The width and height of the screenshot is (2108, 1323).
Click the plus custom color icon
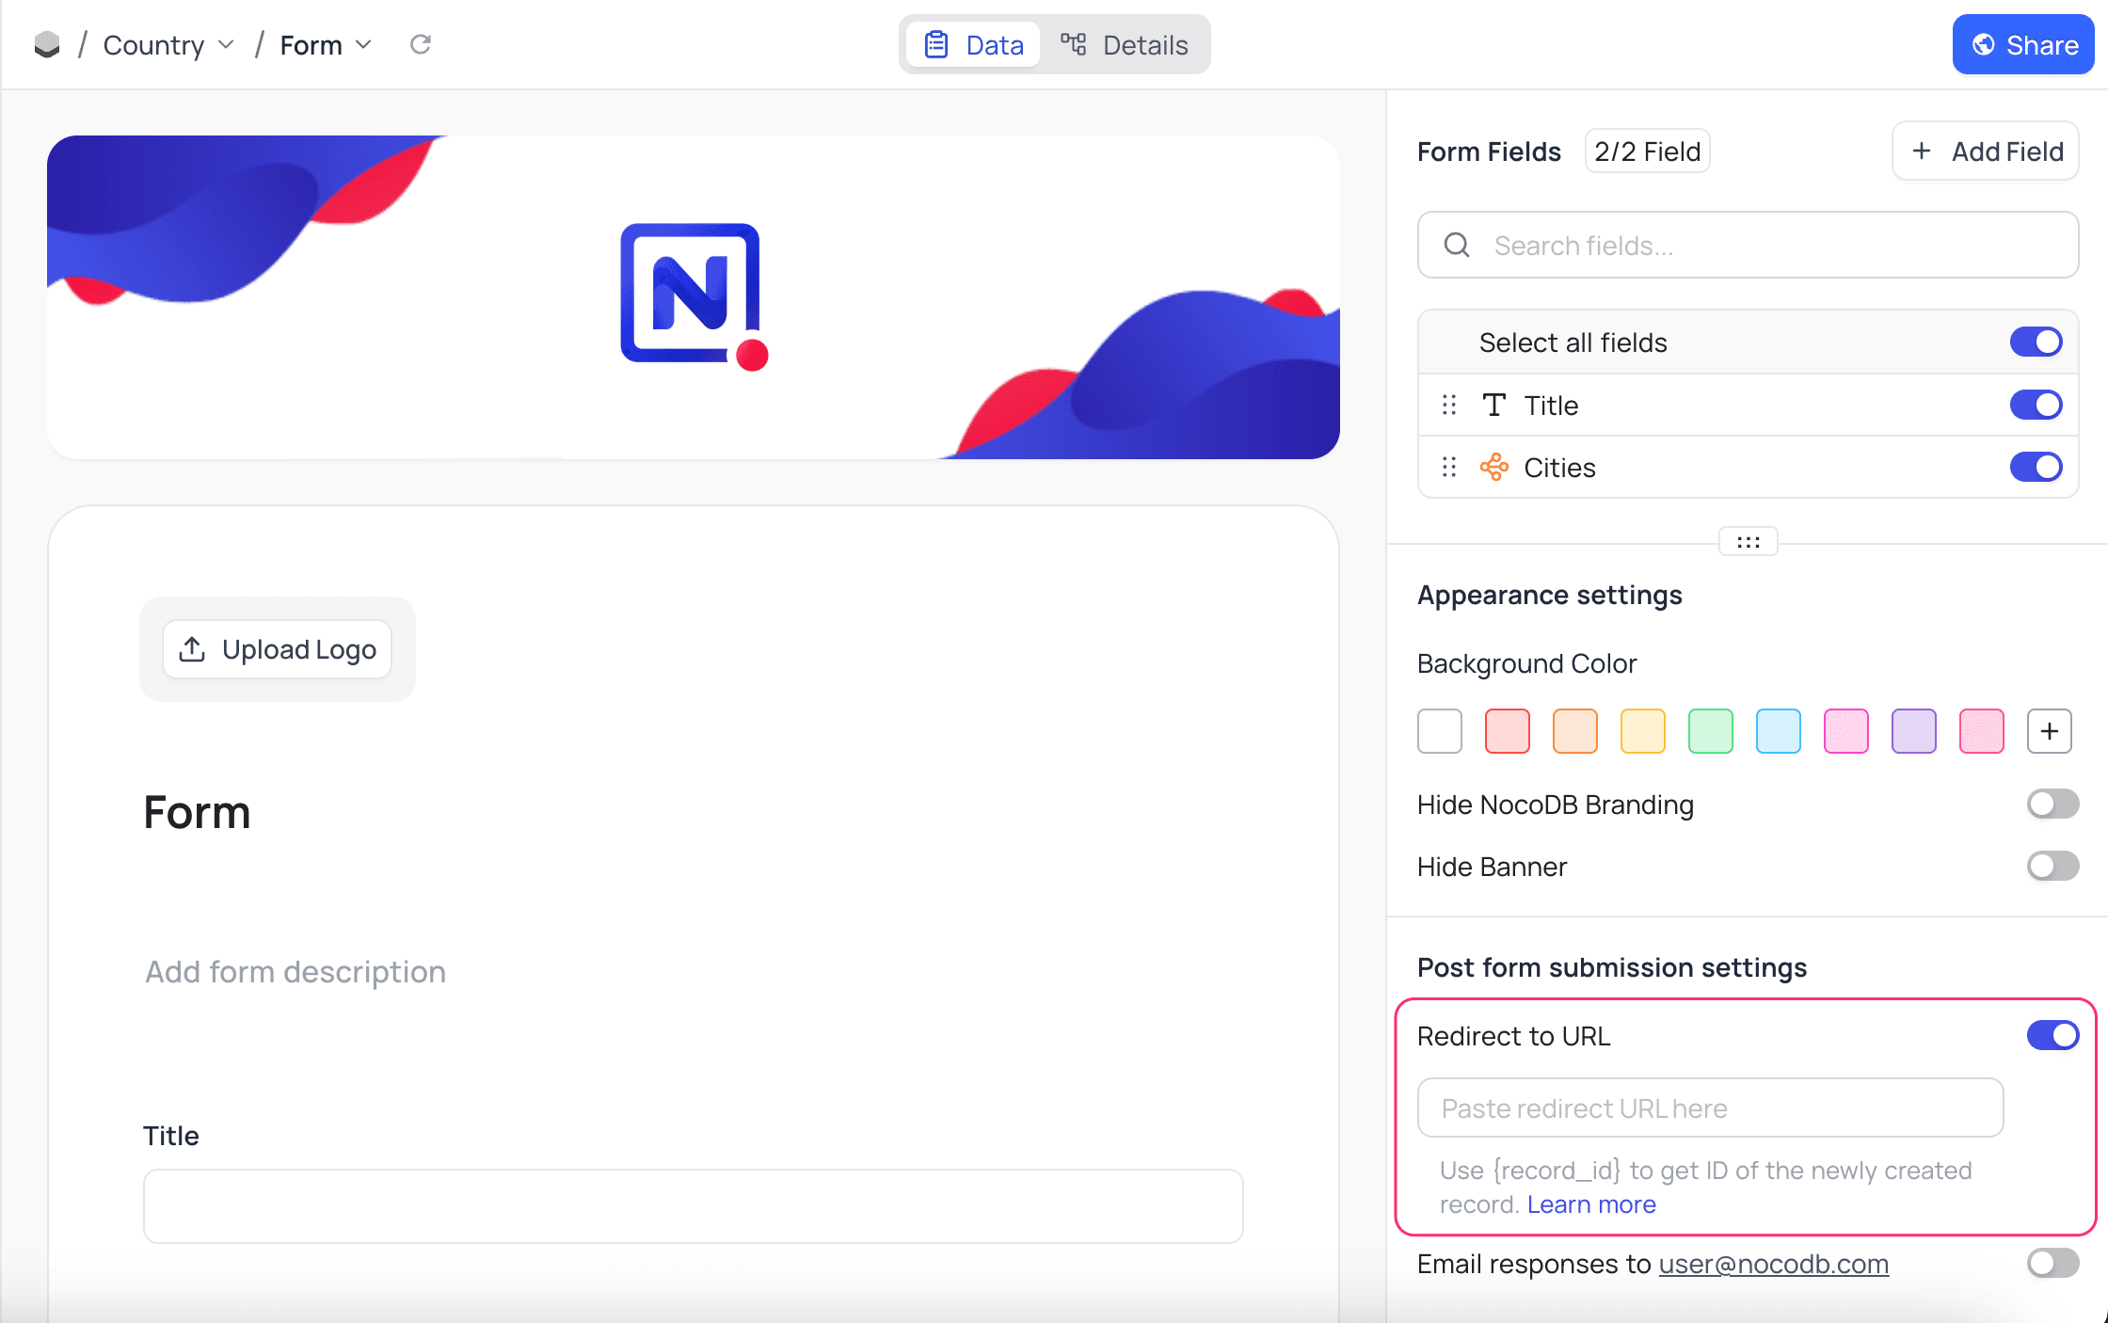point(2050,731)
